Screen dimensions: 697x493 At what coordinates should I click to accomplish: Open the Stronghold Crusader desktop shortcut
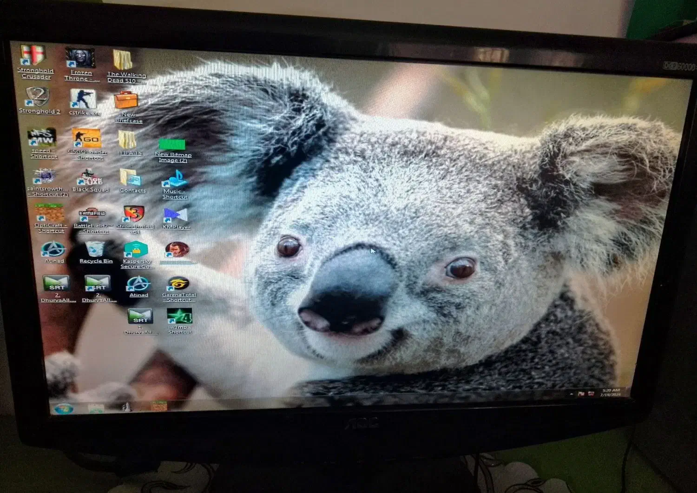[33, 57]
